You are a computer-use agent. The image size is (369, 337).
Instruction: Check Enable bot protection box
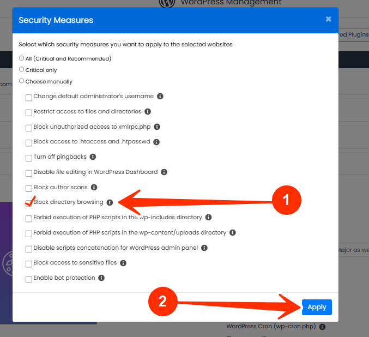pos(29,279)
